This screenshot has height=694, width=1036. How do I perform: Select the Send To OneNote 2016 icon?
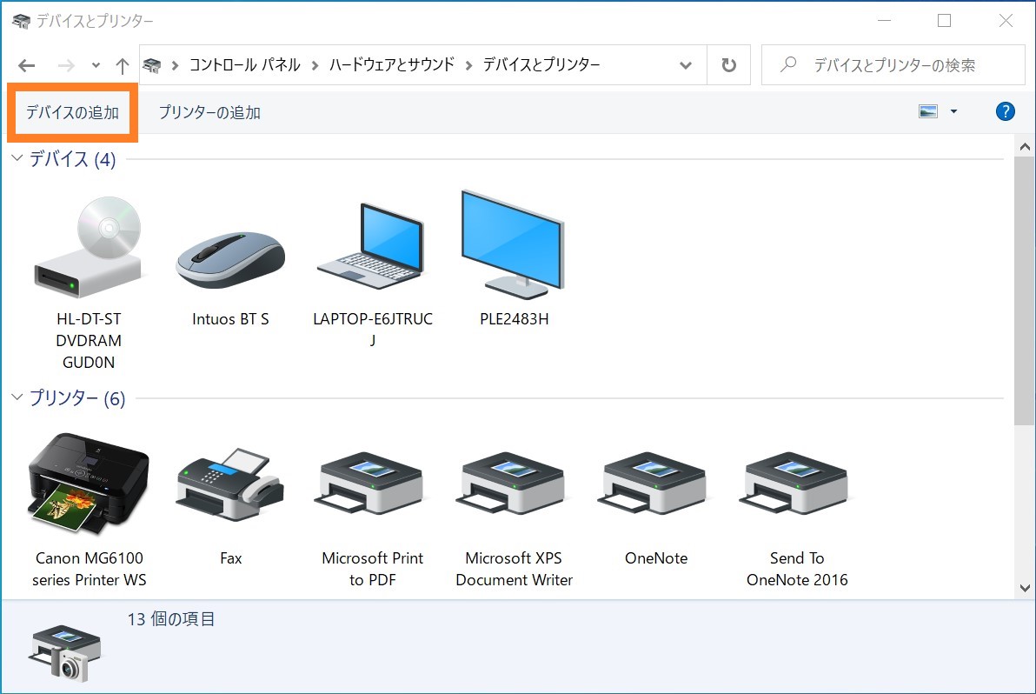click(796, 484)
